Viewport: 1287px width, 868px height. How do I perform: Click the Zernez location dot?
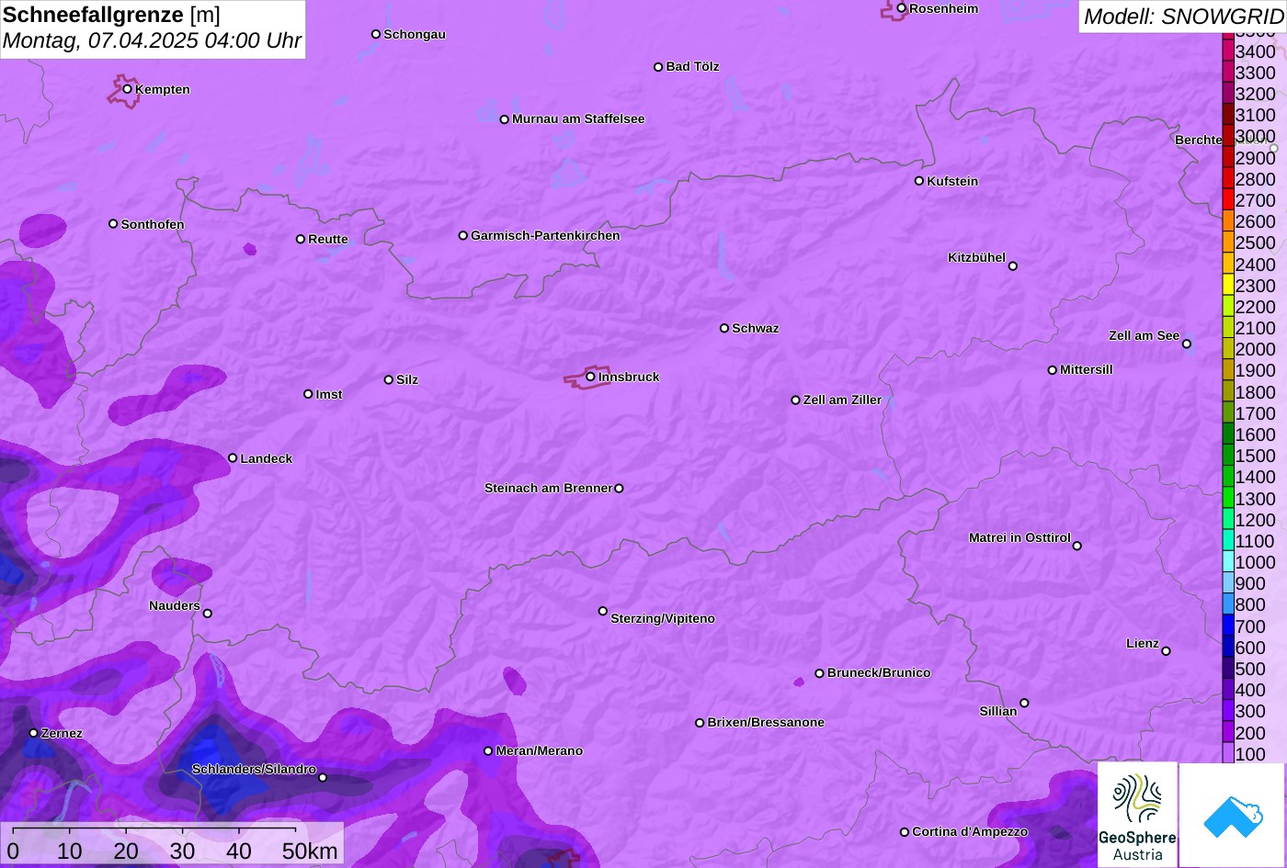pyautogui.click(x=34, y=733)
